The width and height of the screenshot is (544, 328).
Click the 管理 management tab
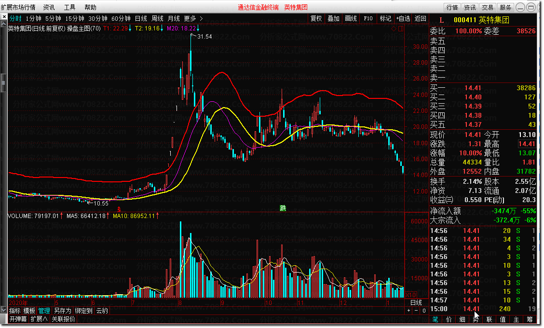[x=44, y=311]
